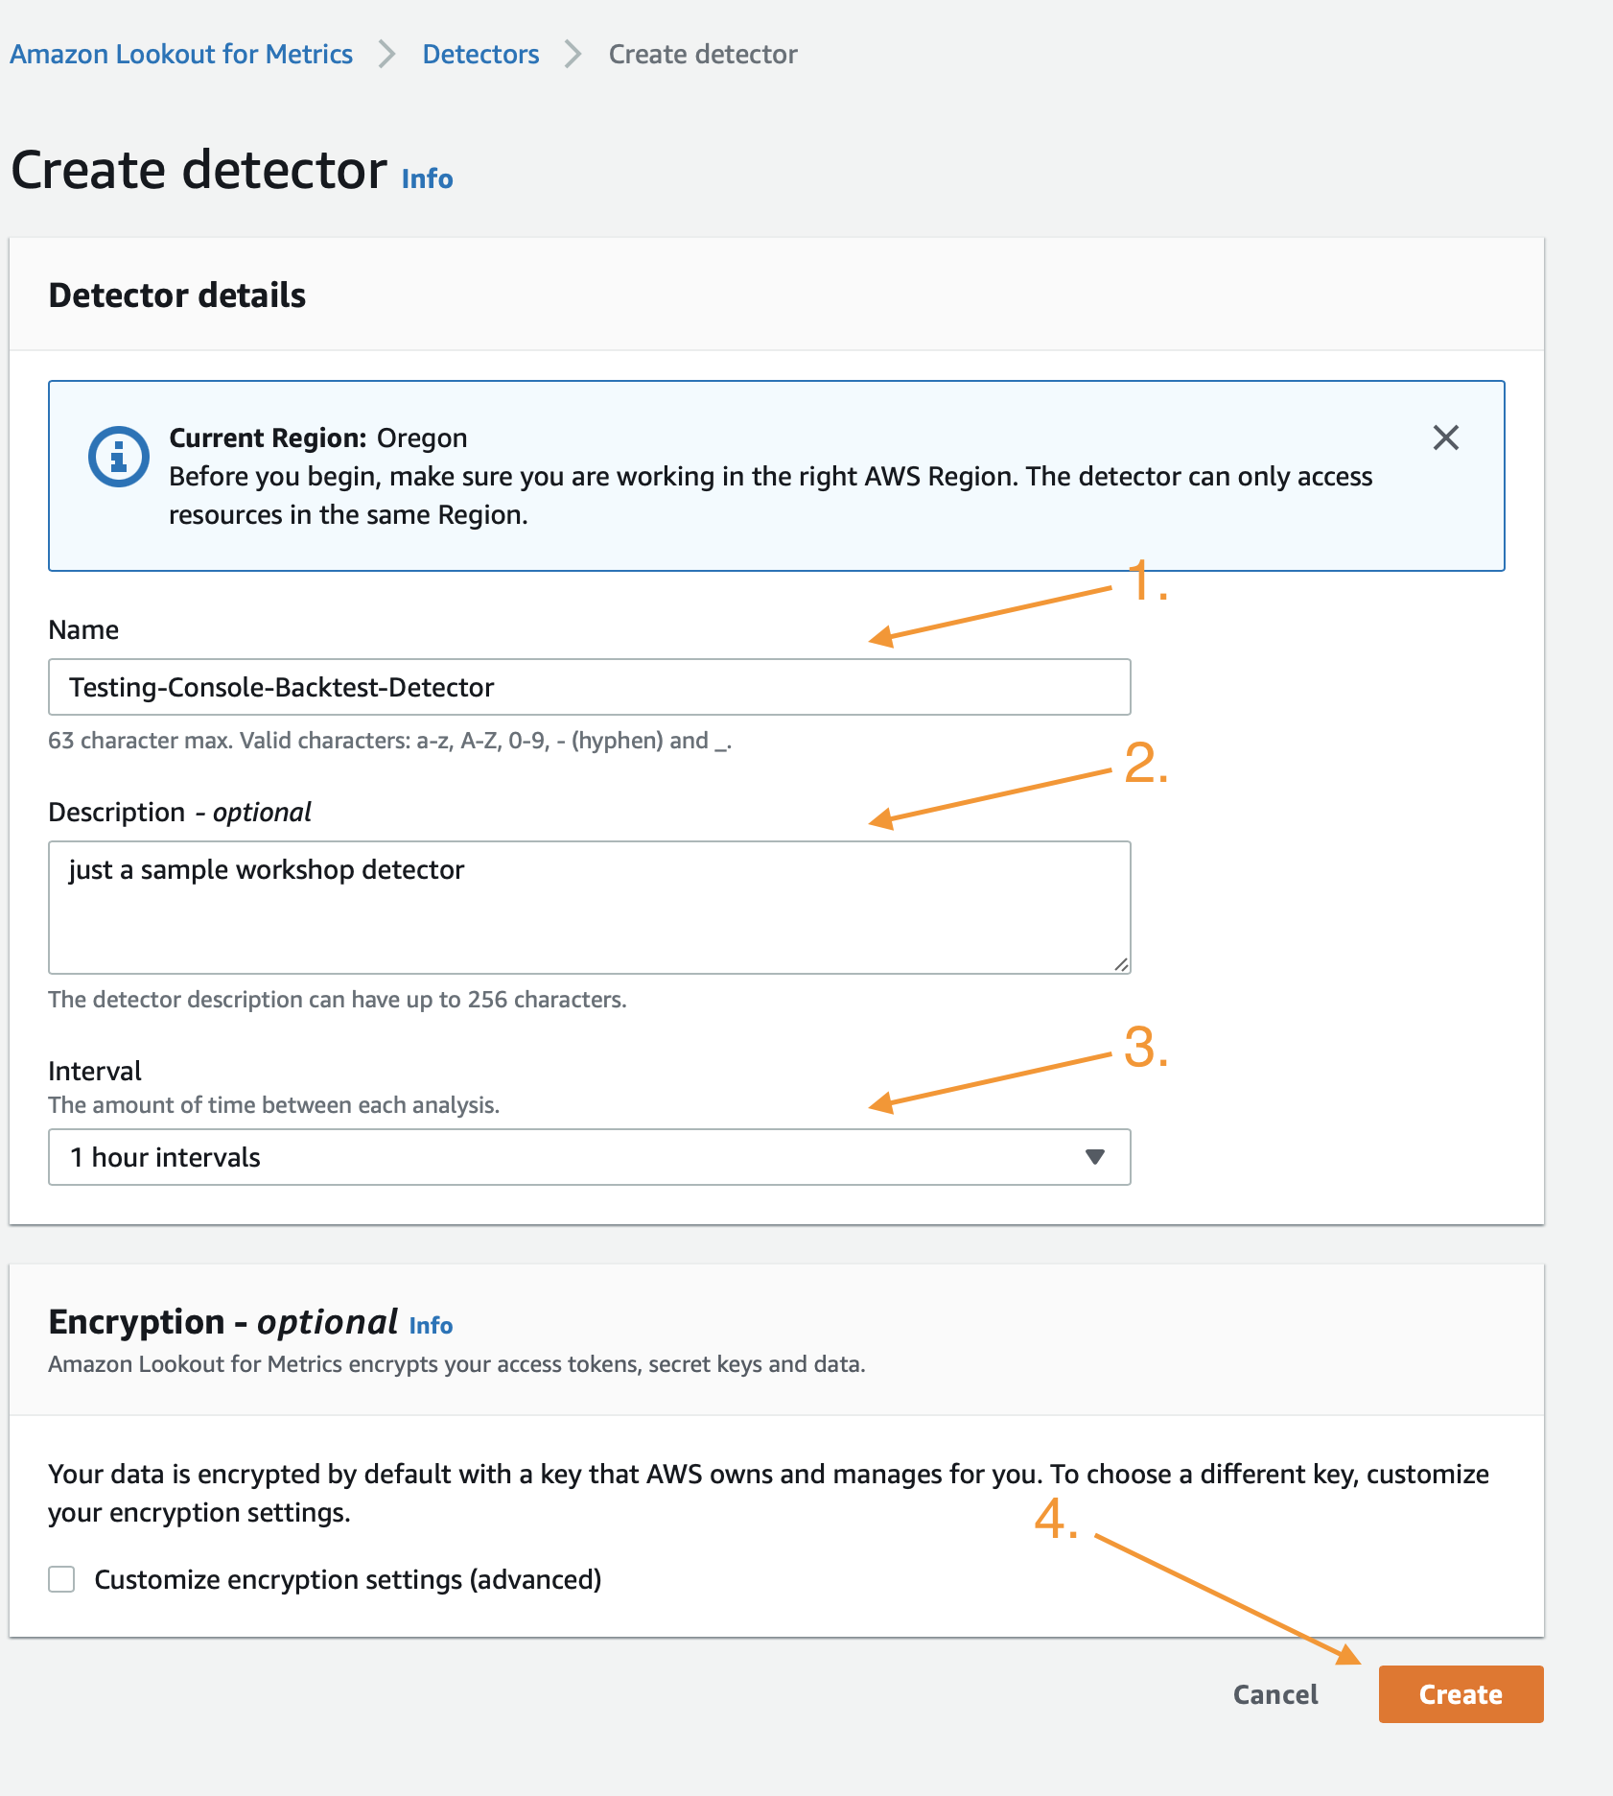The width and height of the screenshot is (1613, 1796).
Task: Click the Create detector breadcrumb item
Action: 703,55
